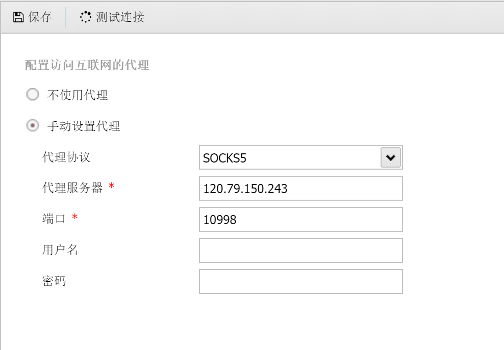Click the 端口 label text
504x350 pixels.
point(54,219)
